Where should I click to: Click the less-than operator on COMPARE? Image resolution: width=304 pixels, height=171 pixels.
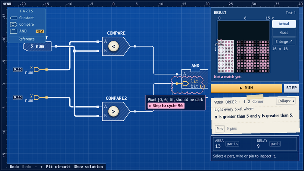tap(113, 46)
